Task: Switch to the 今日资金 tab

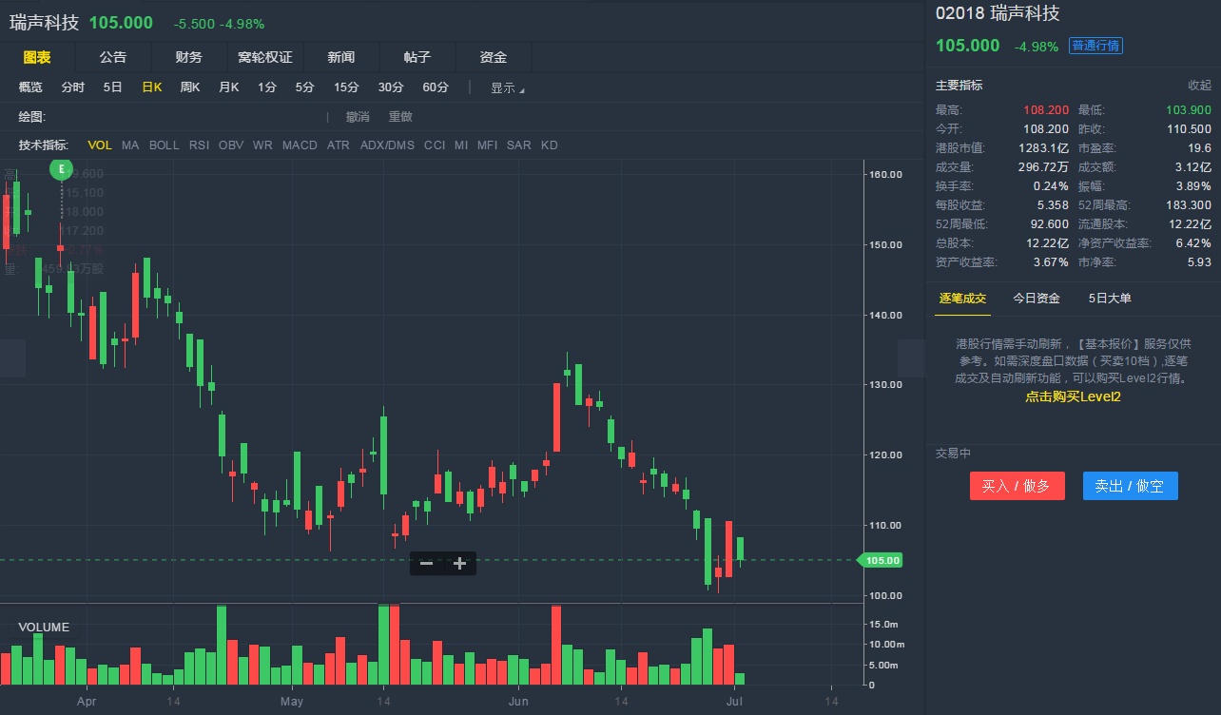Action: tap(1037, 299)
